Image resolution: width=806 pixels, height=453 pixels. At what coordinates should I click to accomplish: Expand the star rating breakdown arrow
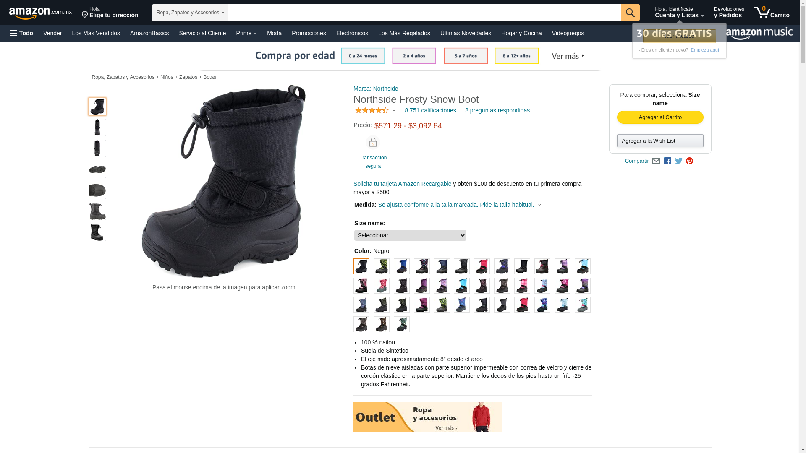pos(394,111)
